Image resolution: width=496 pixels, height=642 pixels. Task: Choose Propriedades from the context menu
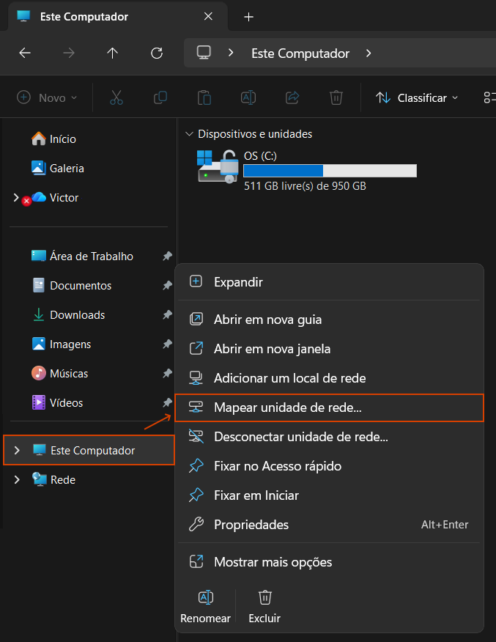coord(251,525)
